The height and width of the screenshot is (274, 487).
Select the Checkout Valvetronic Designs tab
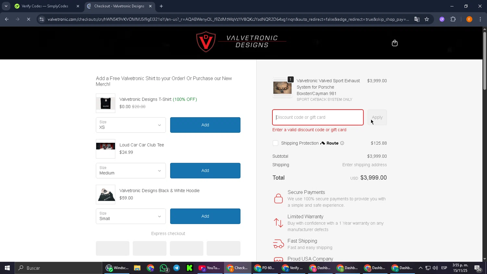[x=119, y=6]
